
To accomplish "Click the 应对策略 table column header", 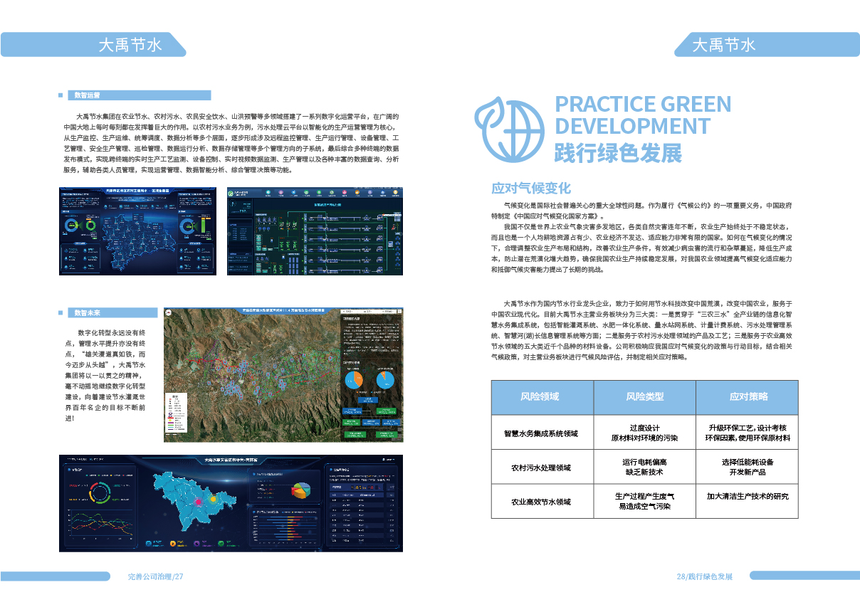I will 747,398.
